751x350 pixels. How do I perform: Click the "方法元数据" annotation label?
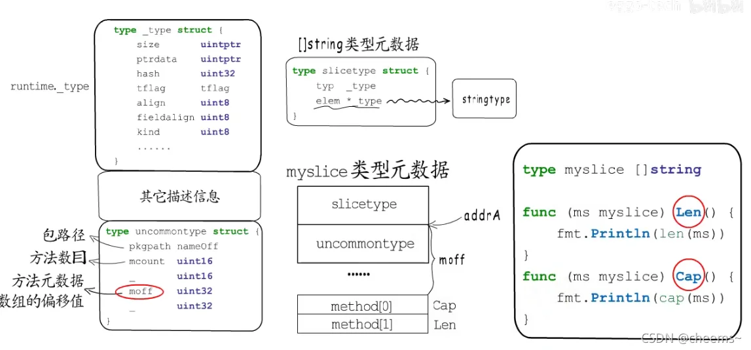coord(48,281)
